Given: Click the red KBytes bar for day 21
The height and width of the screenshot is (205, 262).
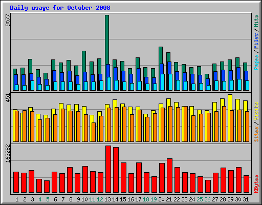Looking at the screenshot, I should [169, 176].
